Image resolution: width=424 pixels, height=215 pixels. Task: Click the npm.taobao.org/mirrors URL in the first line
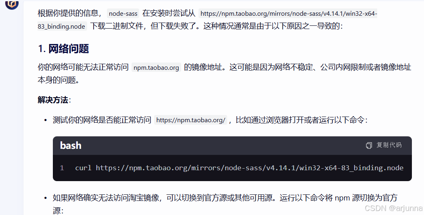click(288, 13)
